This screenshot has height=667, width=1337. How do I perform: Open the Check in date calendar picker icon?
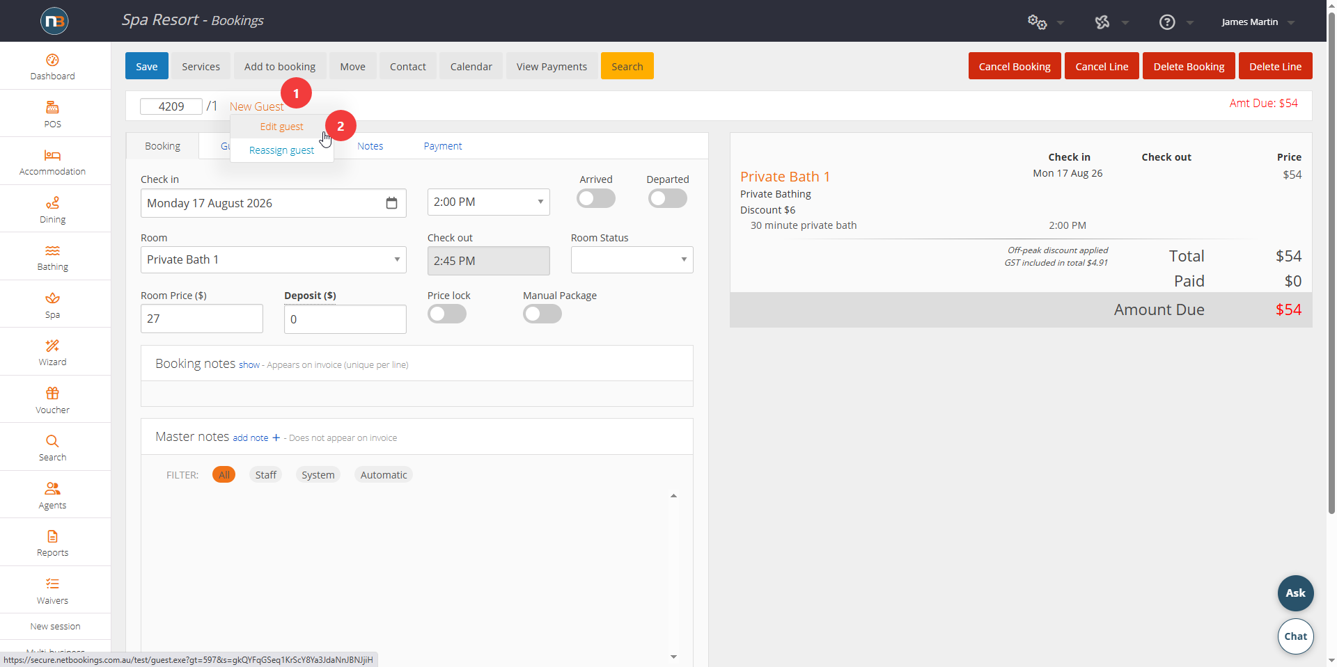(x=391, y=203)
